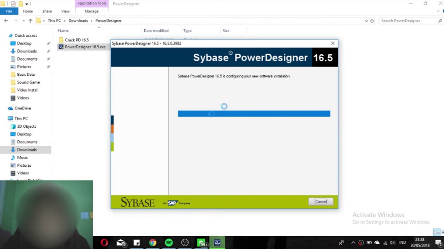444x249 pixels.
Task: Open the File tab in Explorer
Action: point(9,11)
